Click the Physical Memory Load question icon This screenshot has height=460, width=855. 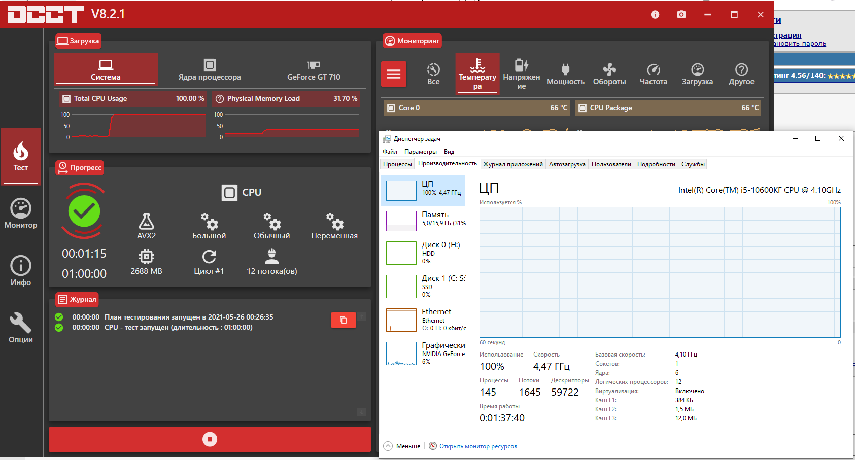[x=220, y=99]
